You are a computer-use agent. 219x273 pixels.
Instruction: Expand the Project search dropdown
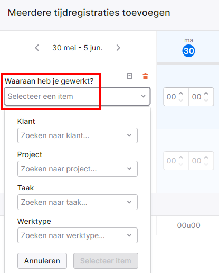click(x=78, y=169)
